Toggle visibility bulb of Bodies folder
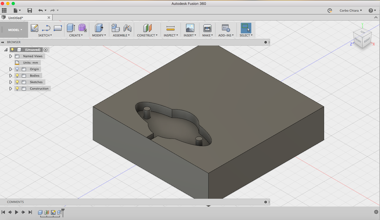Viewport: 380px width, 220px height. tap(17, 76)
